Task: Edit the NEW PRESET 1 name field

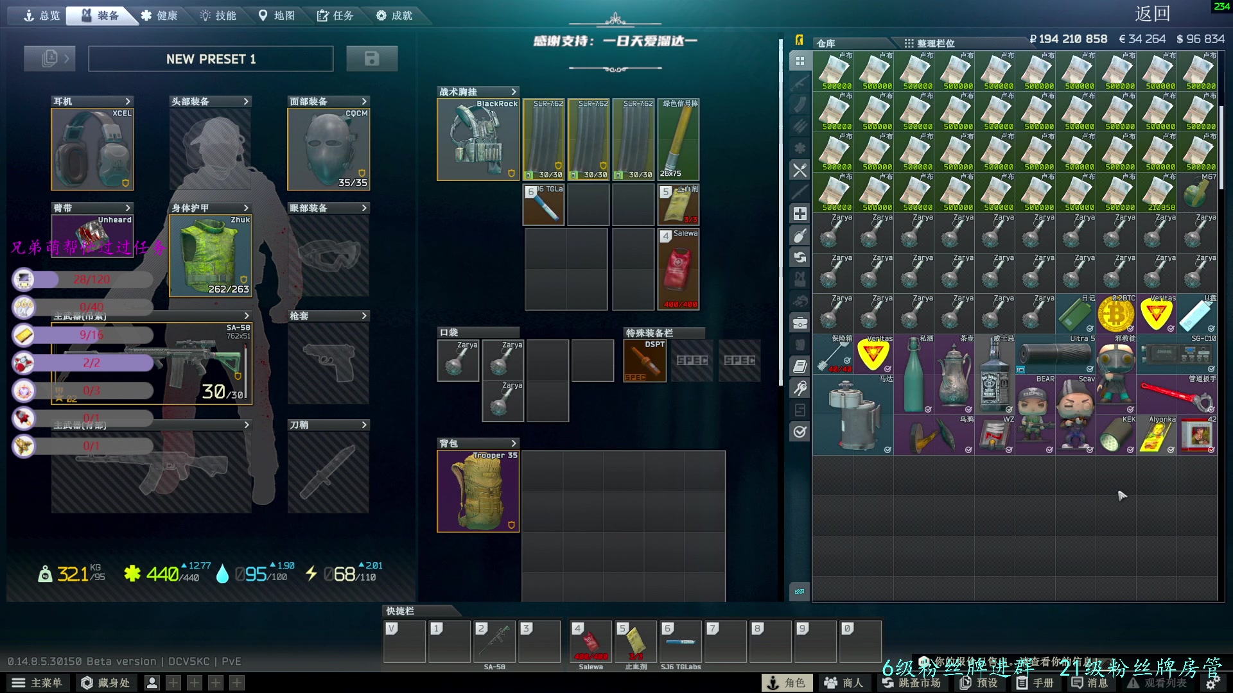Action: point(211,58)
